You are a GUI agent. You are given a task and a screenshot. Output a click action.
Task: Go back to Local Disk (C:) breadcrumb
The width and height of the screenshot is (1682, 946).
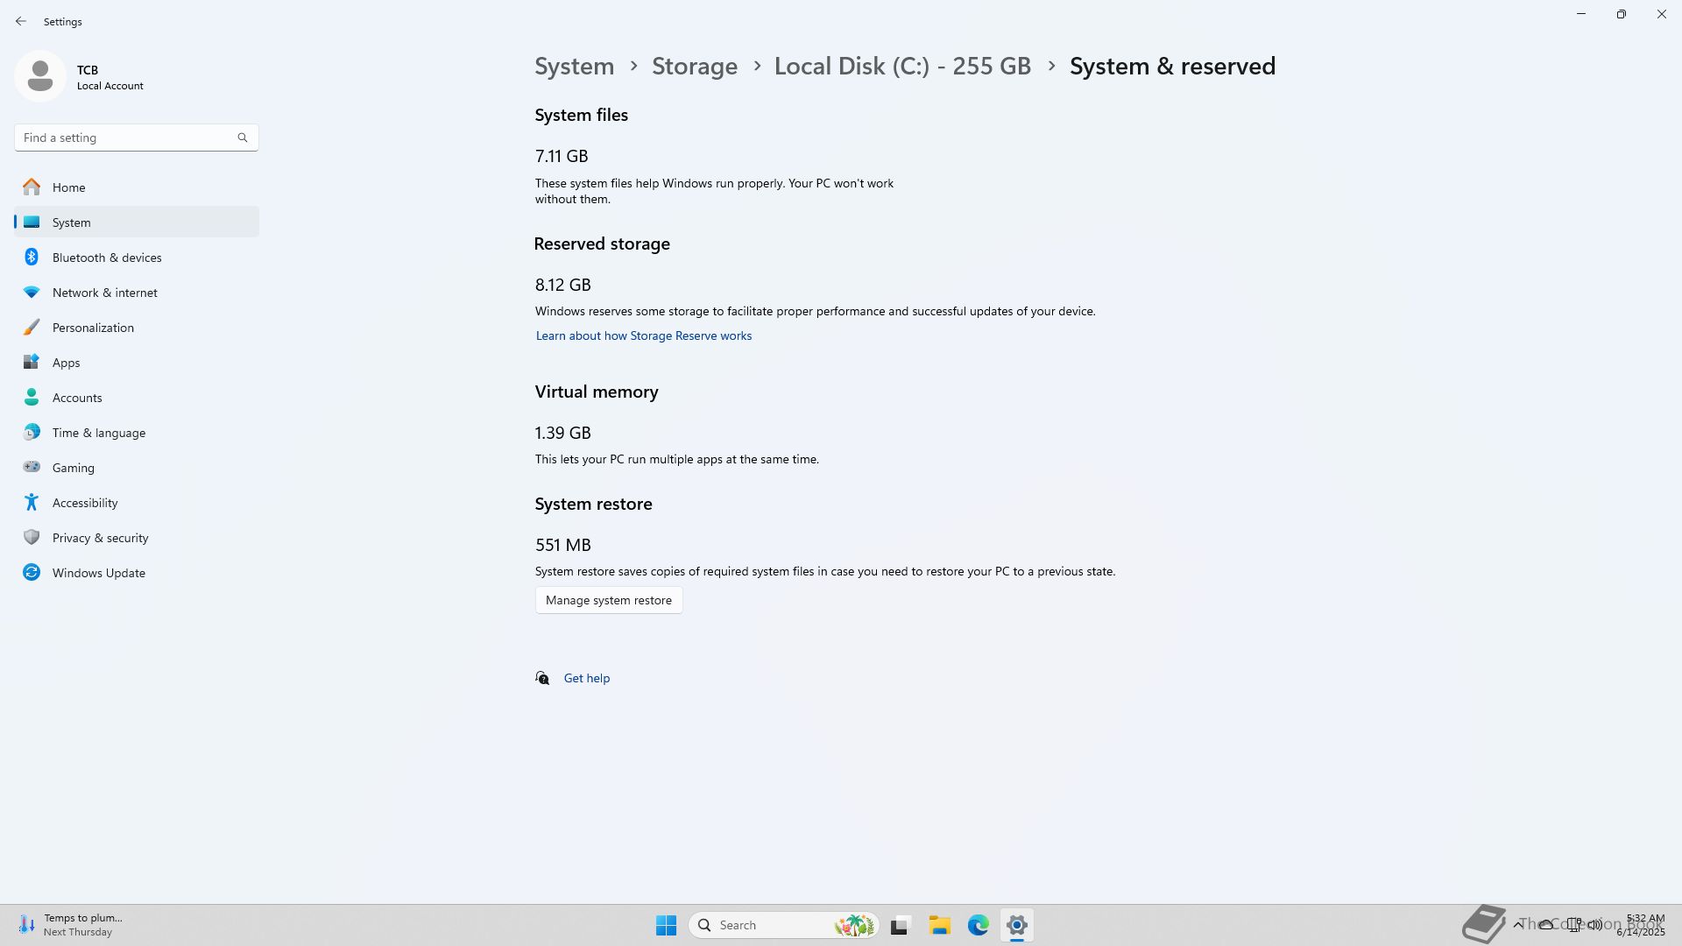tap(901, 67)
